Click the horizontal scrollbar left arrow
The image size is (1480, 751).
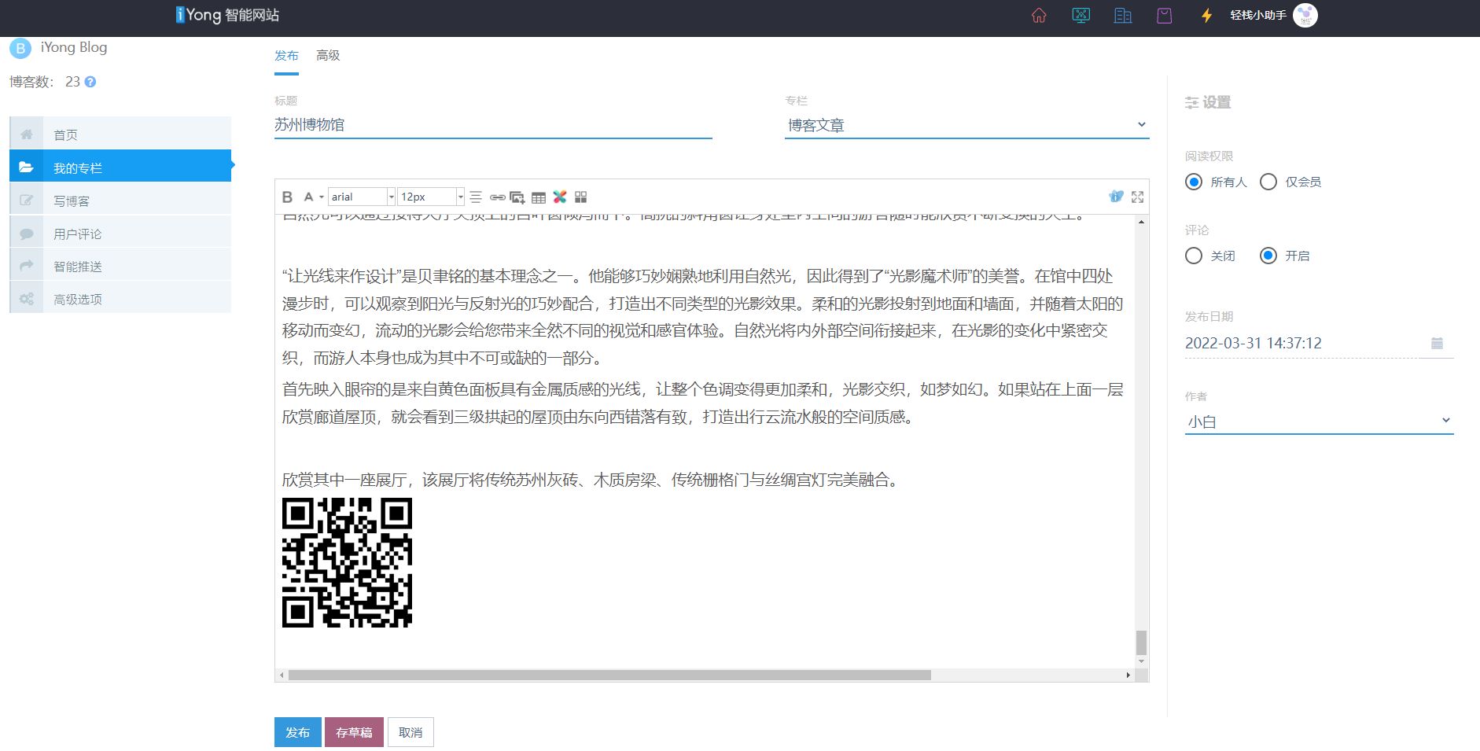click(x=282, y=675)
